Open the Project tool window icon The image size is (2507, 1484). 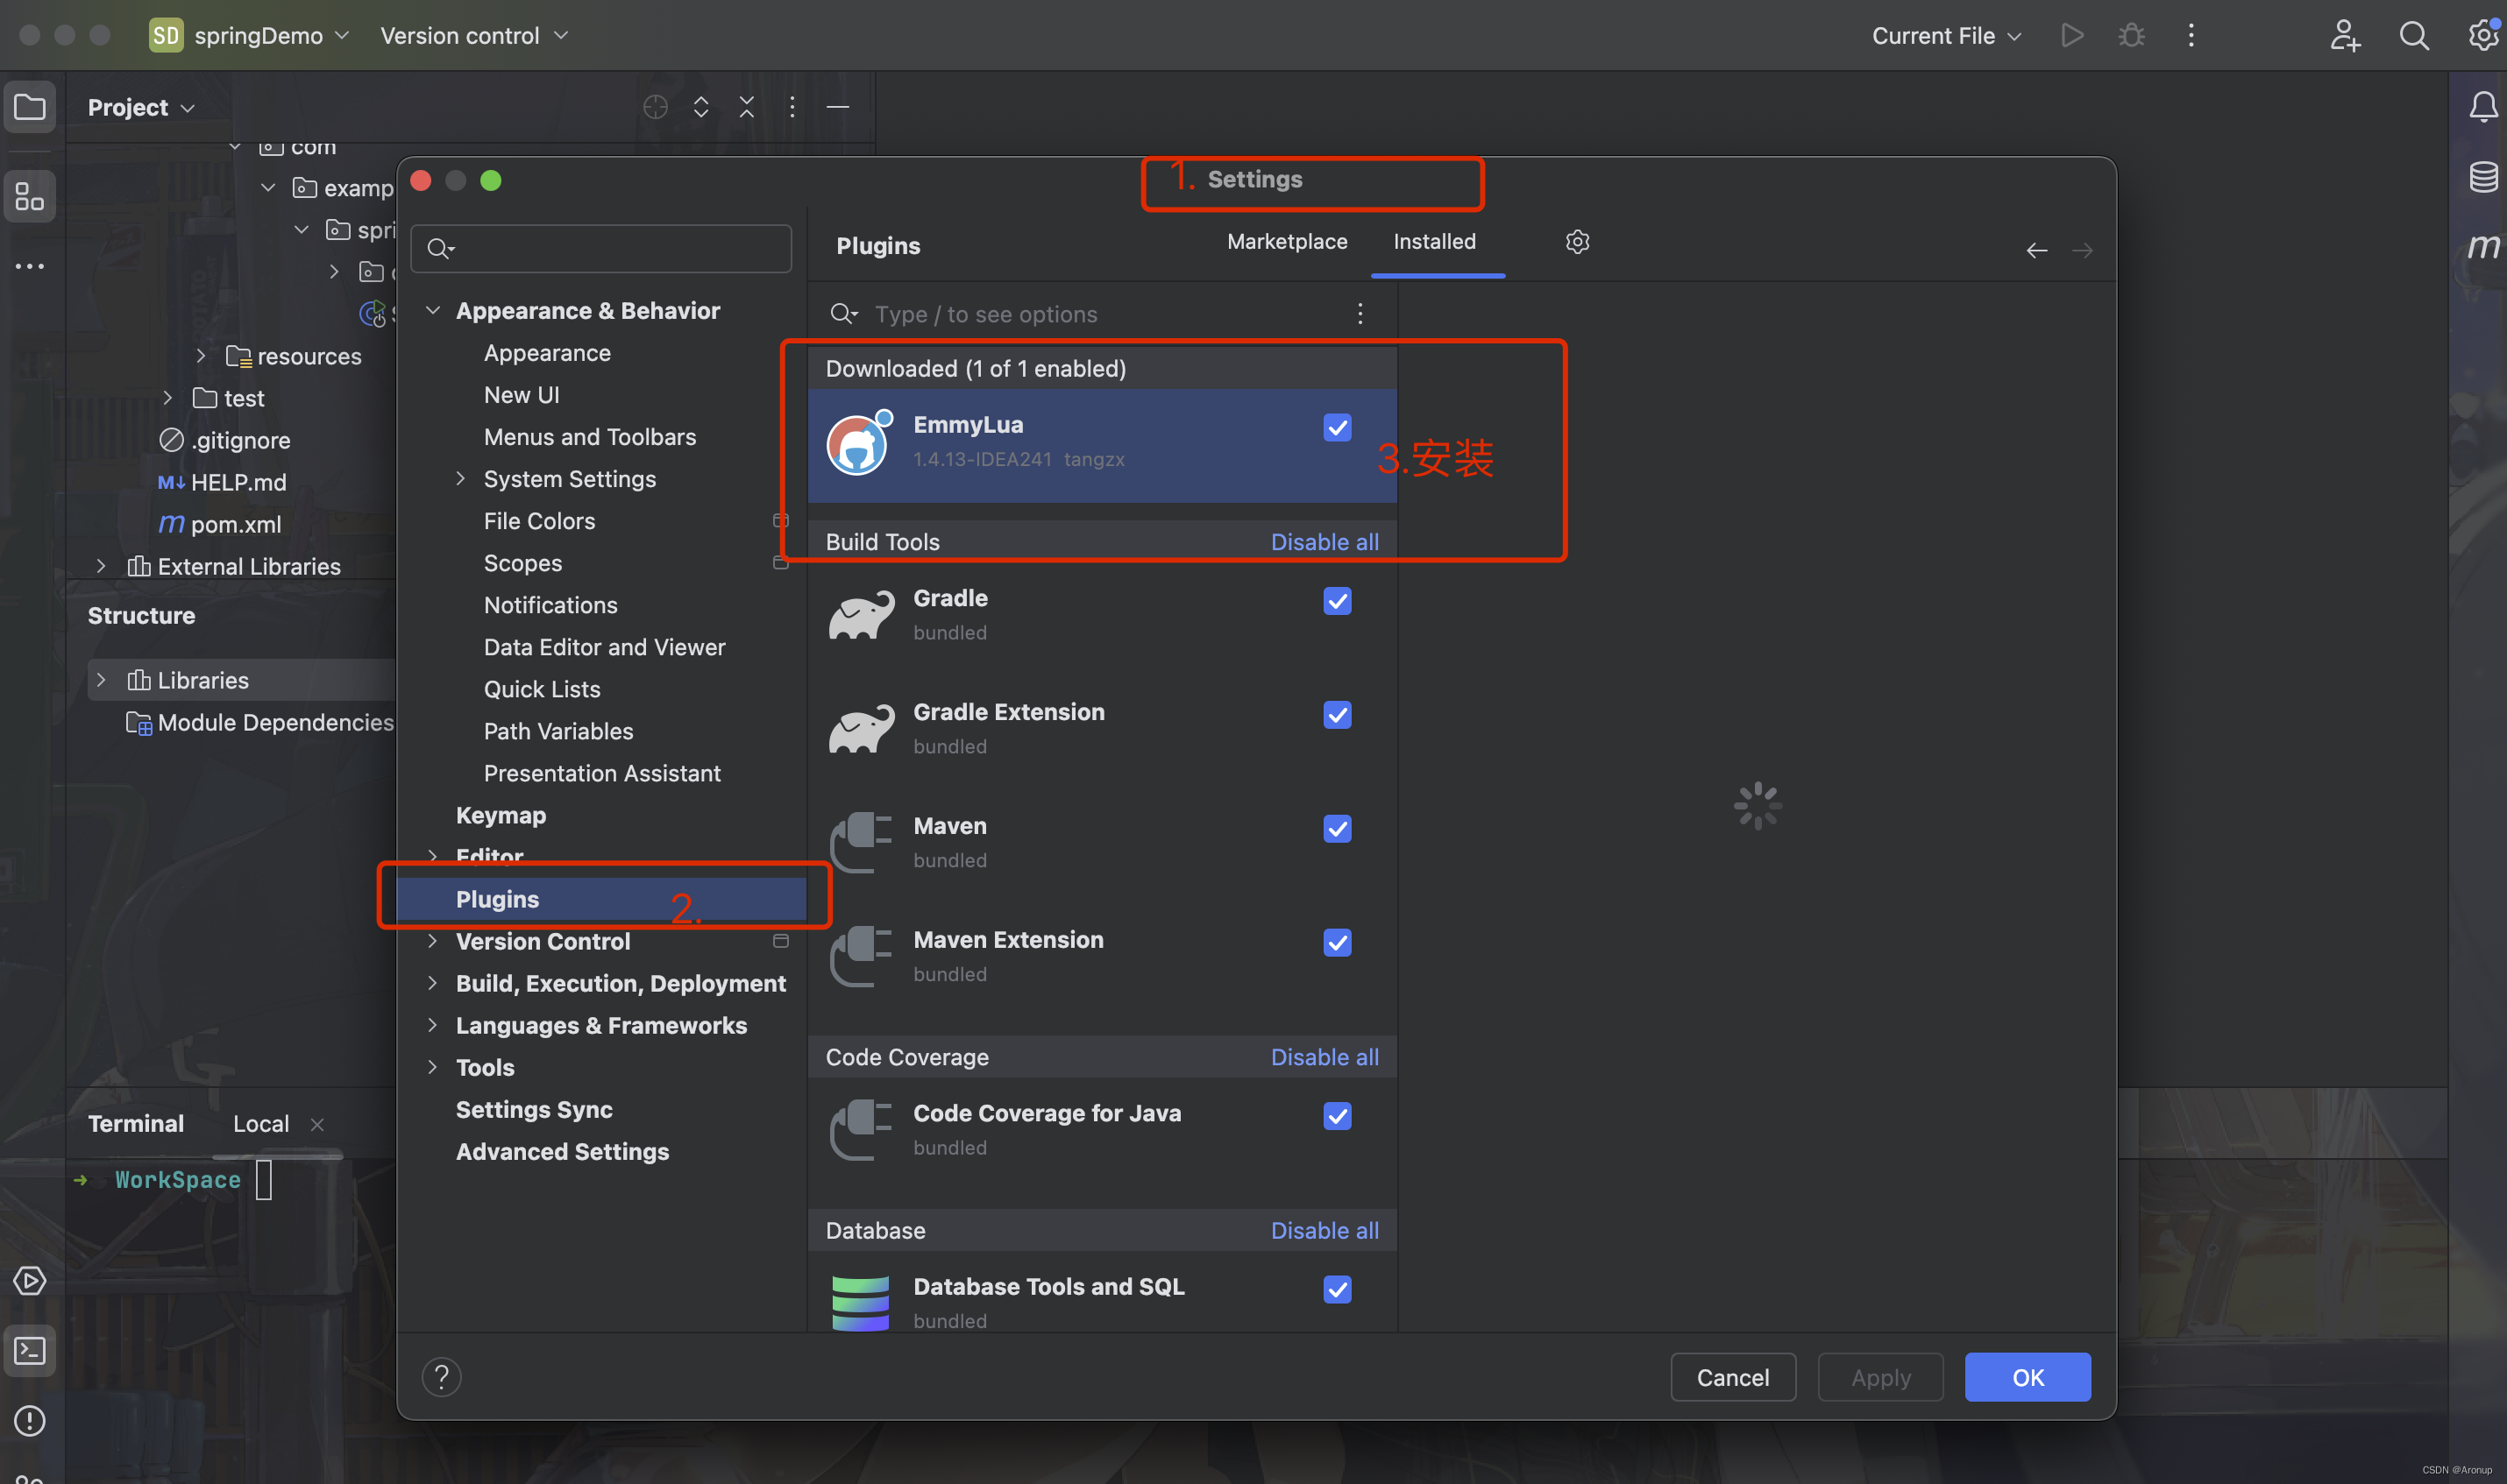pyautogui.click(x=30, y=107)
